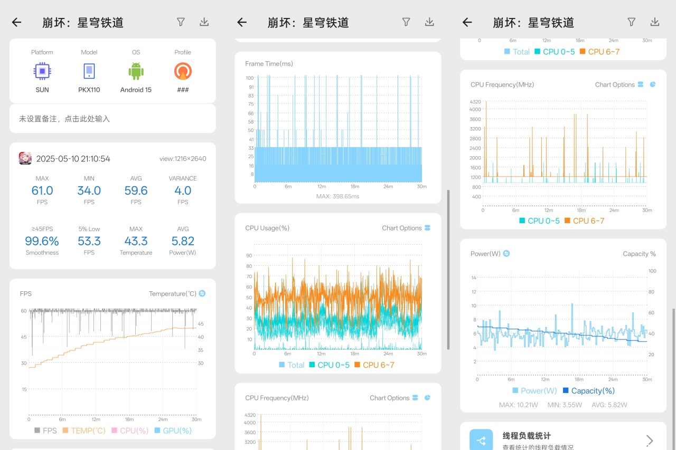Image resolution: width=676 pixels, height=450 pixels.
Task: Open the filter icon in the left screenshot
Action: (181, 22)
